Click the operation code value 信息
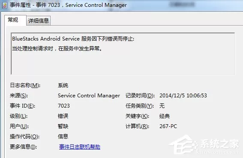The image size is (243, 158). click(x=63, y=136)
